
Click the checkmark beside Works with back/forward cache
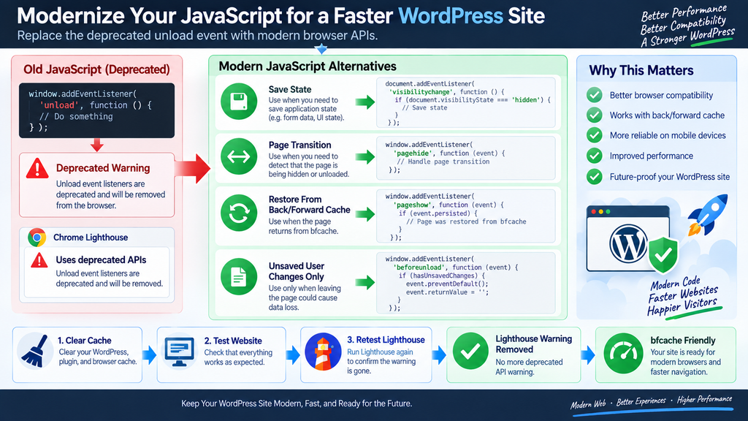pos(595,115)
